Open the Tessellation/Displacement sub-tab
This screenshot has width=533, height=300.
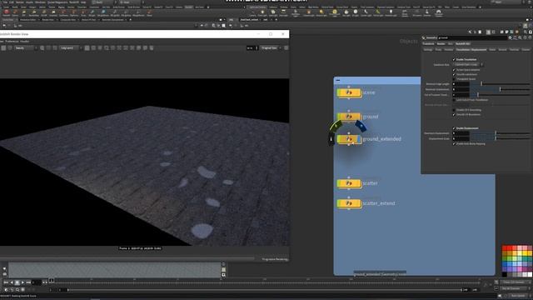(471, 50)
